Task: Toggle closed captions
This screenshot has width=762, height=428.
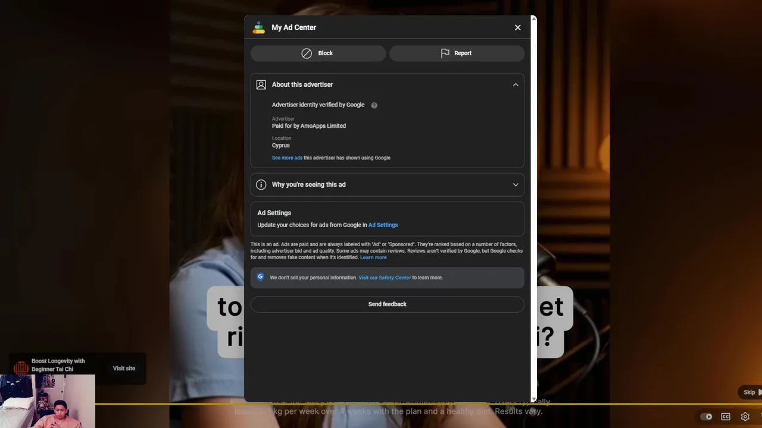Action: pyautogui.click(x=726, y=417)
